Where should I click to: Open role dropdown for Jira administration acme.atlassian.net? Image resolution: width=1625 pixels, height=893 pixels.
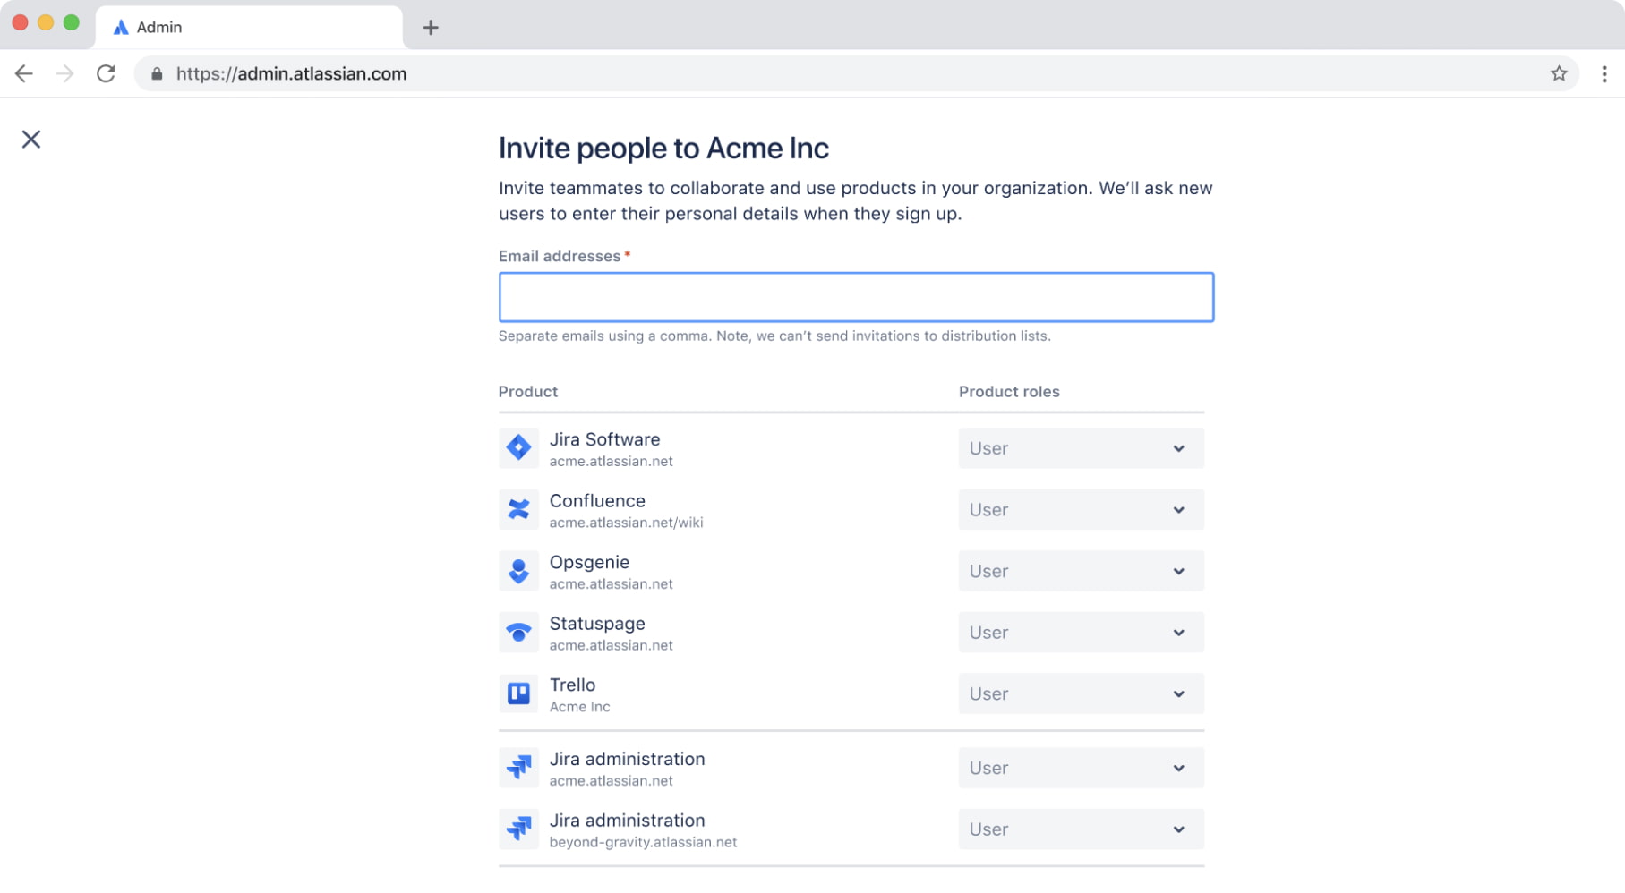1081,768
